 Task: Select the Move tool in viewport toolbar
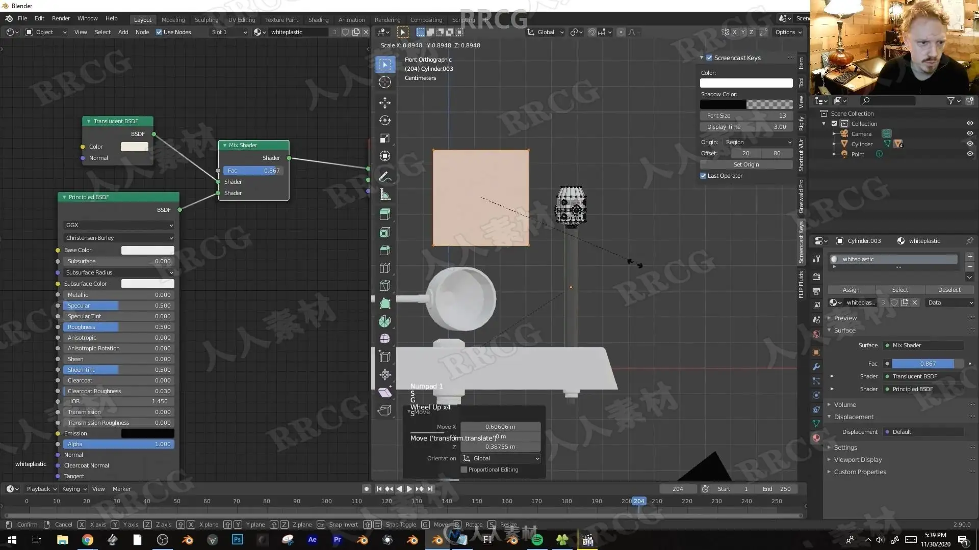point(385,102)
